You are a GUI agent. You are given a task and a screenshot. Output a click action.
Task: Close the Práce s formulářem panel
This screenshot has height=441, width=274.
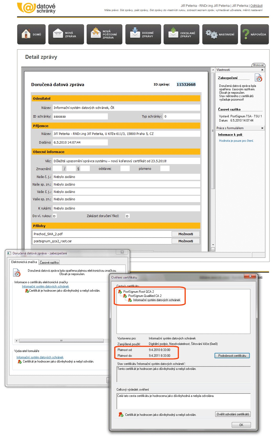tap(262, 128)
